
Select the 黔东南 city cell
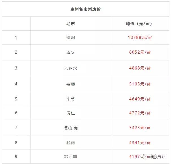[x=71, y=128]
